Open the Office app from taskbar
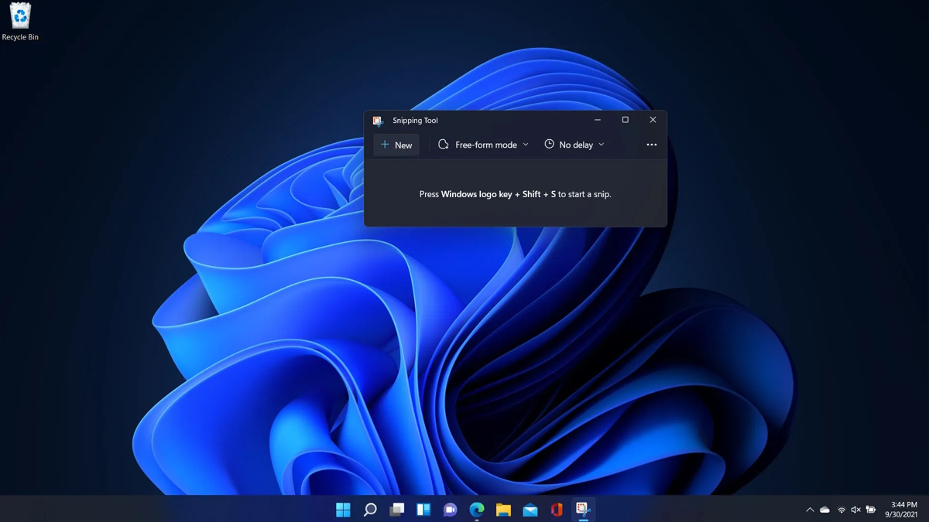 tap(557, 510)
